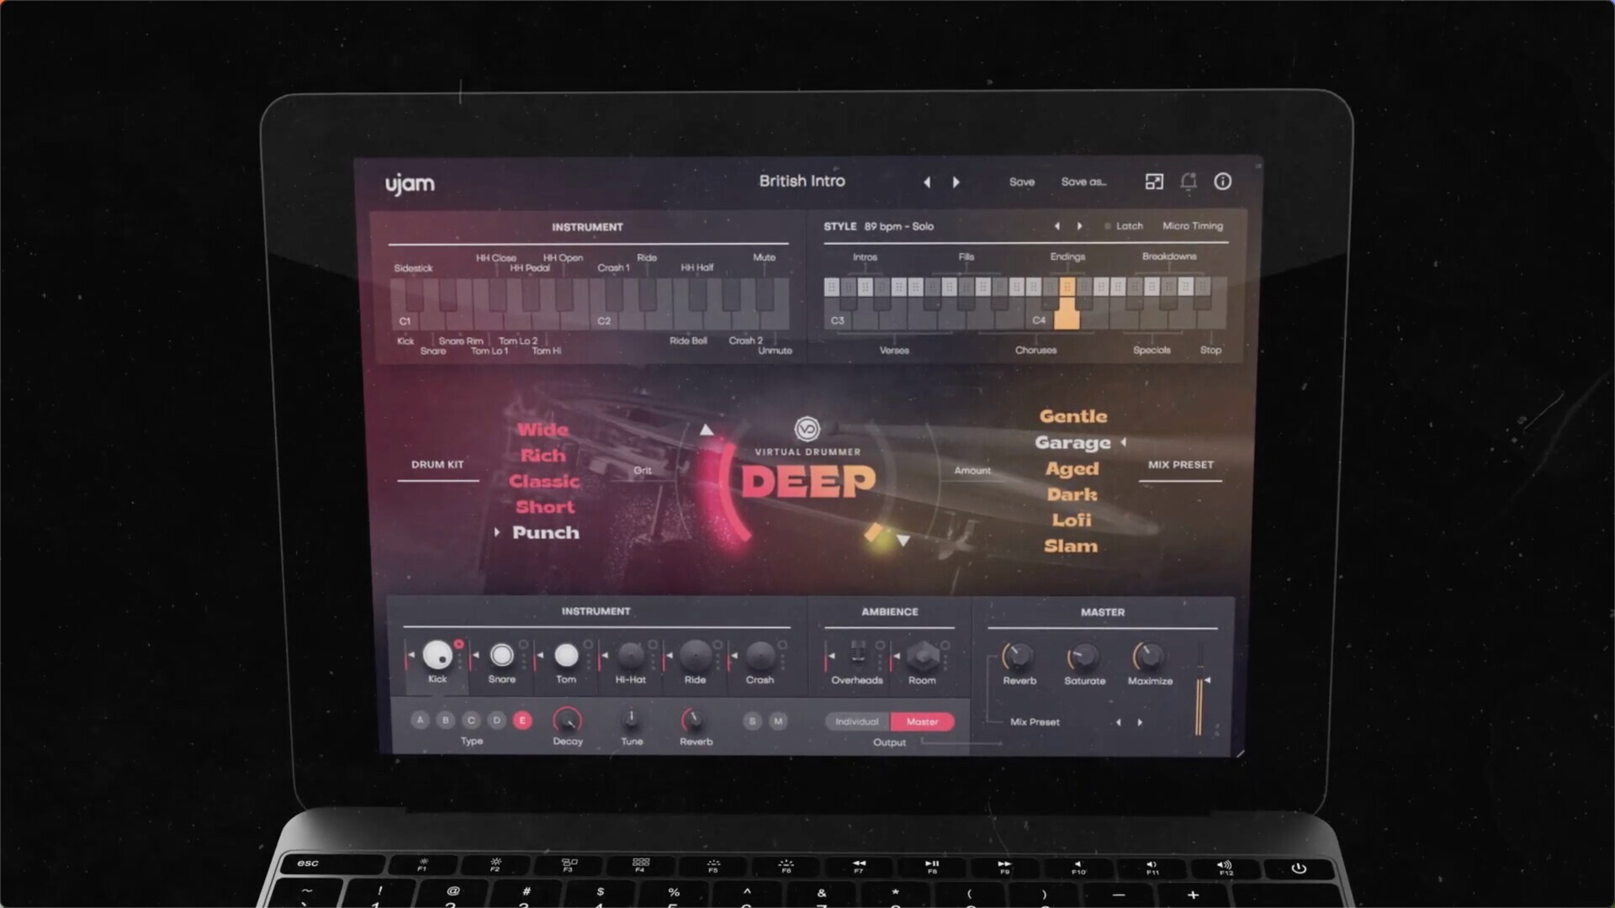Viewport: 1615px width, 908px height.
Task: Select the Dark mix preset
Action: tap(1072, 494)
